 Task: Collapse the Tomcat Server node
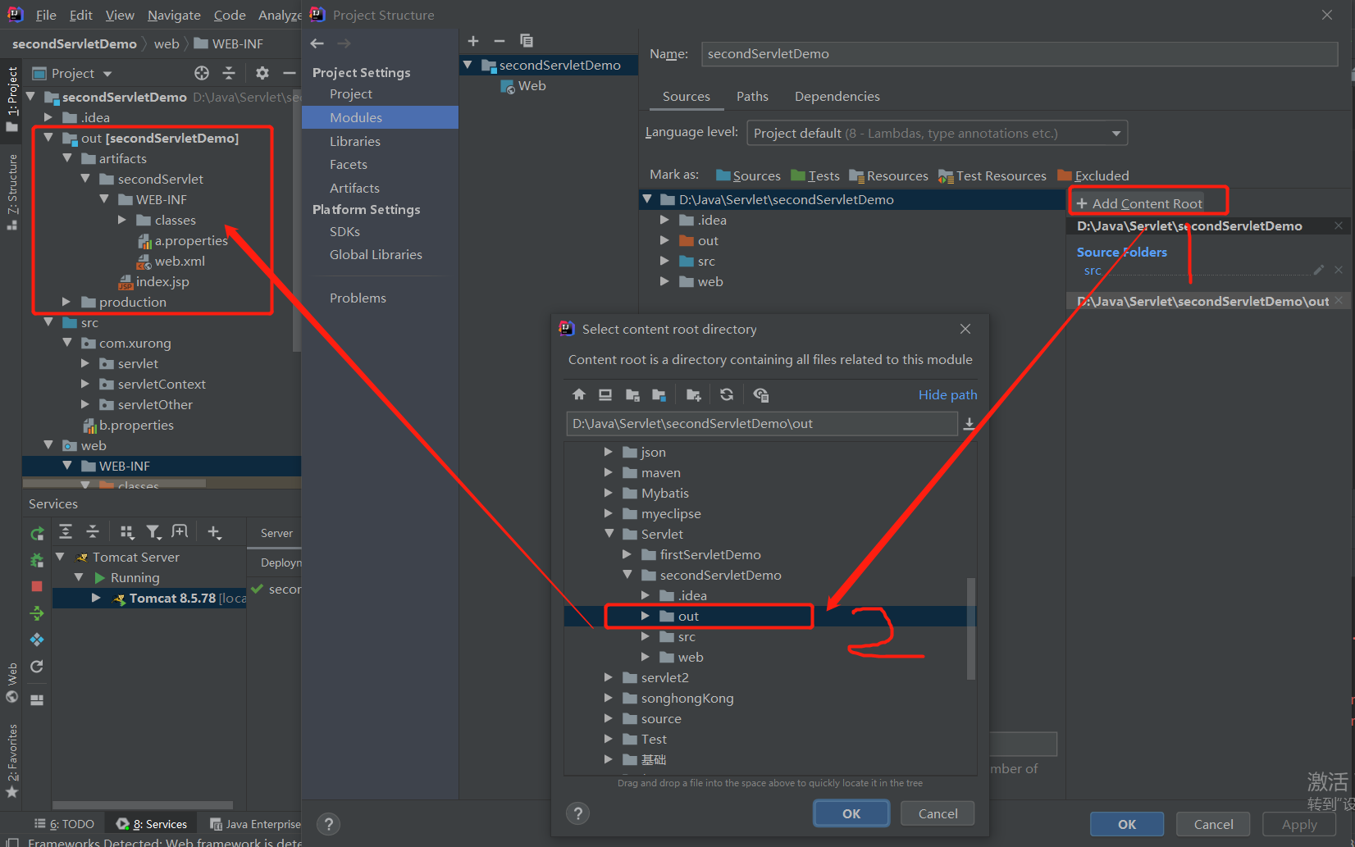tap(60, 557)
